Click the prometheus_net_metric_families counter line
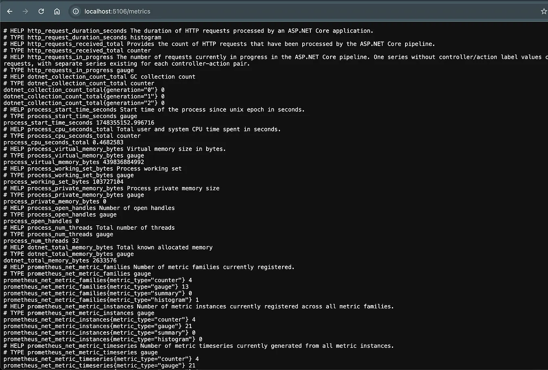This screenshot has width=548, height=370. tap(97, 280)
